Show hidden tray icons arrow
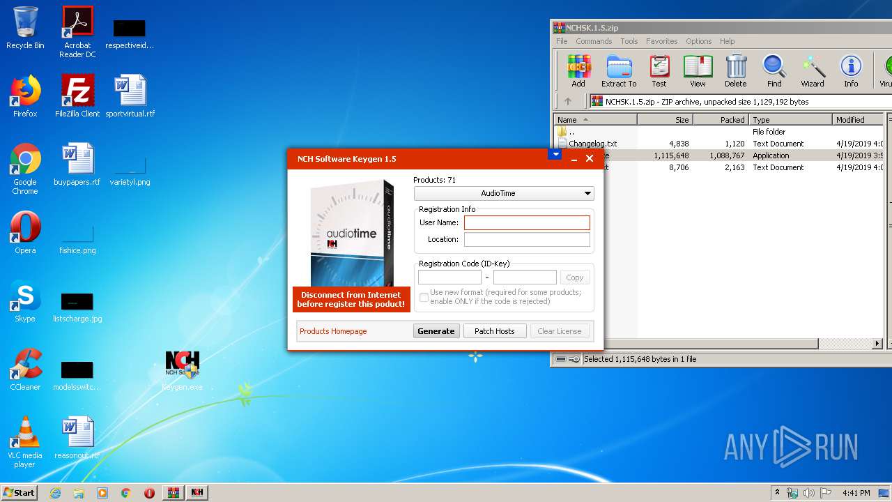 pyautogui.click(x=777, y=493)
